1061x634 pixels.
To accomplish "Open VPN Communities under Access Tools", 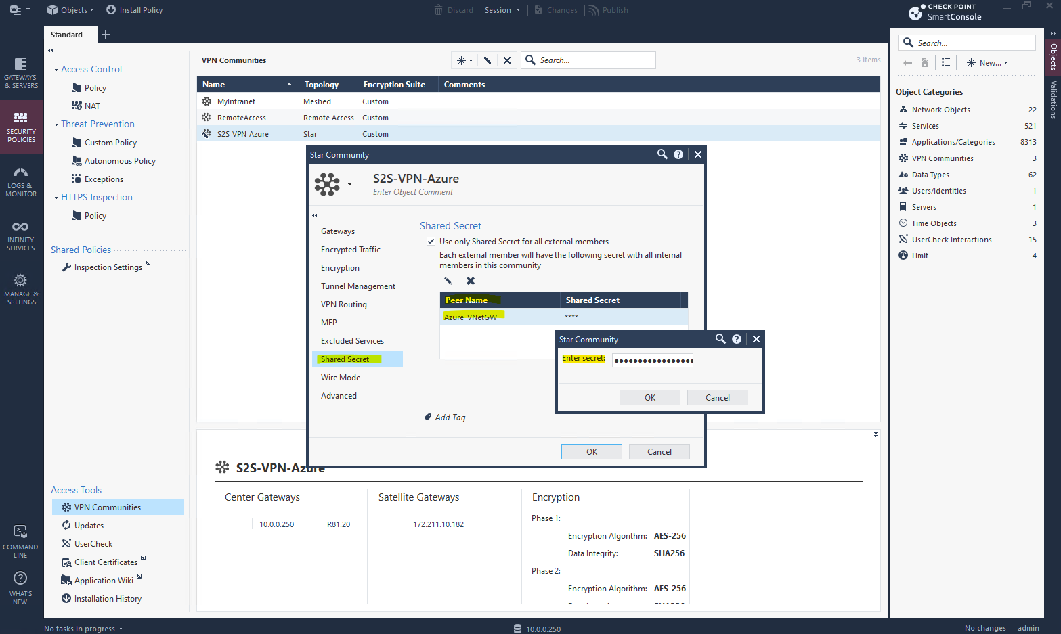I will (x=118, y=507).
